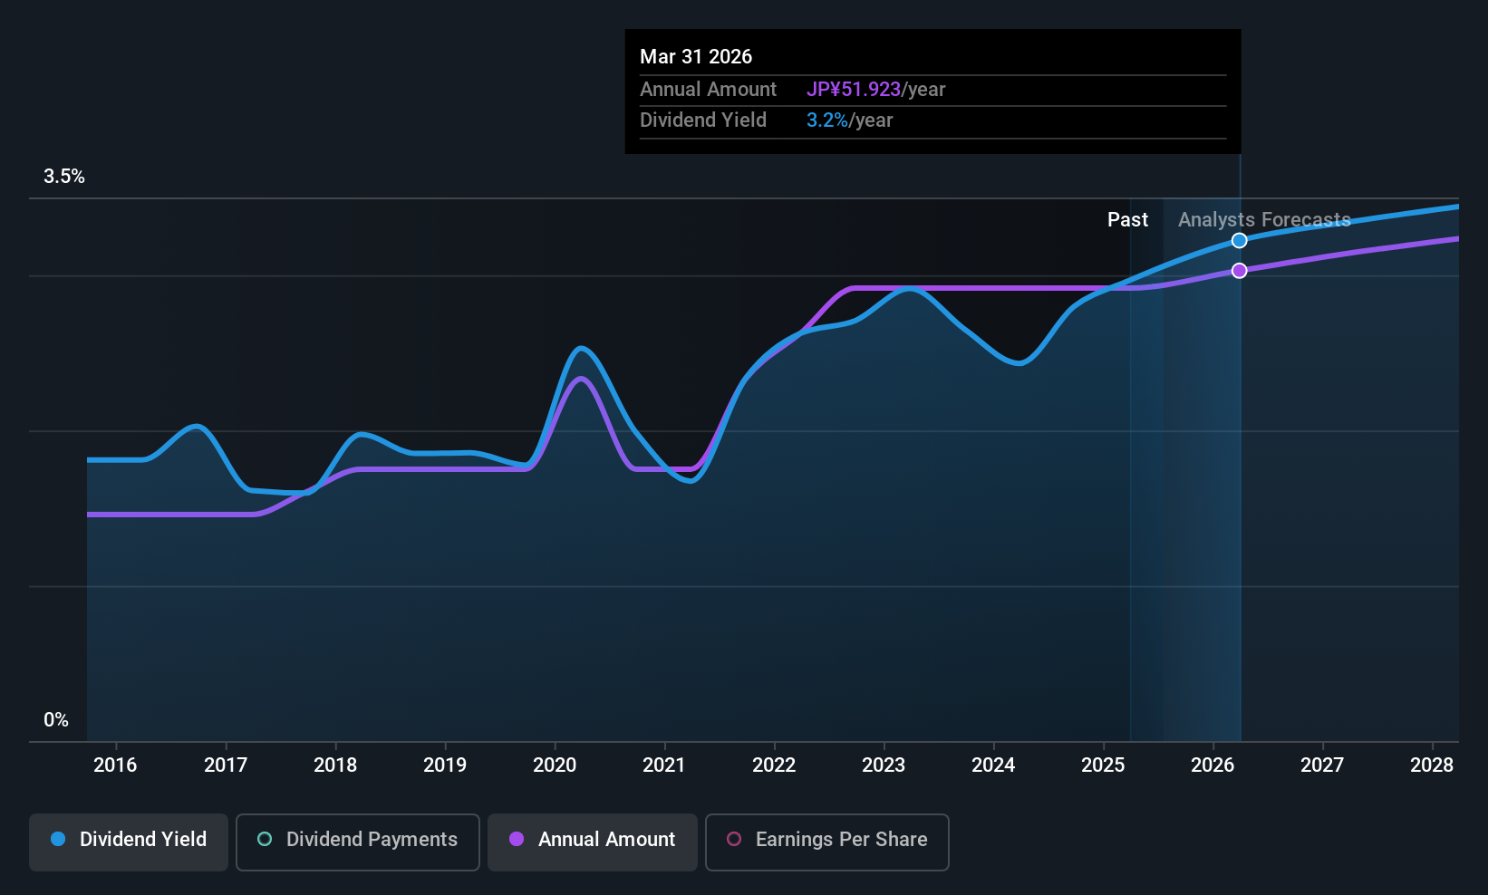Click the 2022 x-axis label
Image resolution: width=1488 pixels, height=895 pixels.
pos(774,765)
